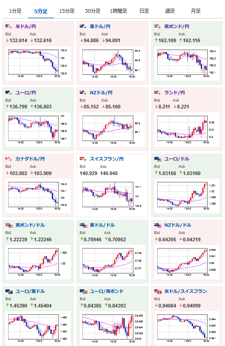
Task: Click the NZドル/ドル mini chart
Action: click(x=187, y=262)
